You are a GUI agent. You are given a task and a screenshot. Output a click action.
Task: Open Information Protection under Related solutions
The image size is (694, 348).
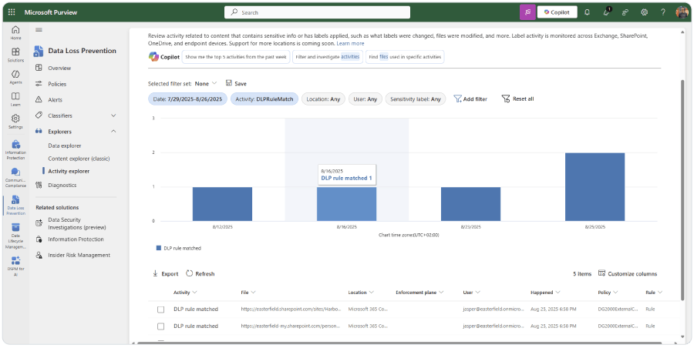click(x=76, y=239)
